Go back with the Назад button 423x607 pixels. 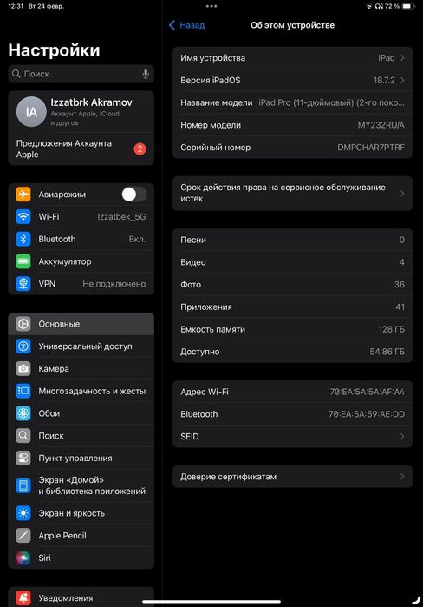point(187,25)
